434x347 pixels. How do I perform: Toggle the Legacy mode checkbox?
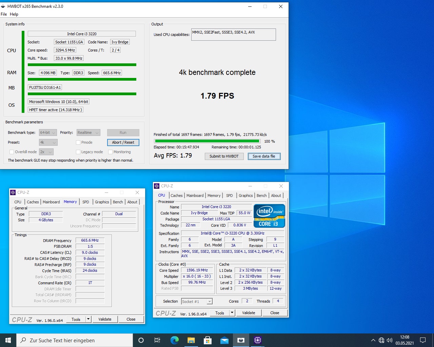[78, 152]
